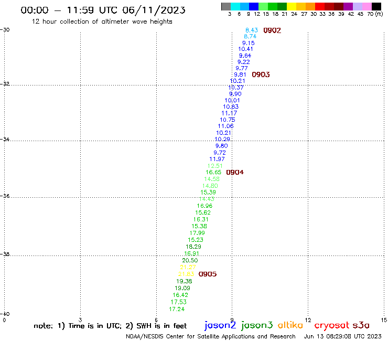
Task: Select the yellow legend color swatch
Action: [292, 6]
